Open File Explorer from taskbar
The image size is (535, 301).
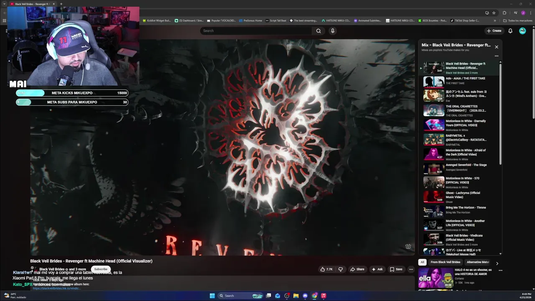[x=296, y=296]
